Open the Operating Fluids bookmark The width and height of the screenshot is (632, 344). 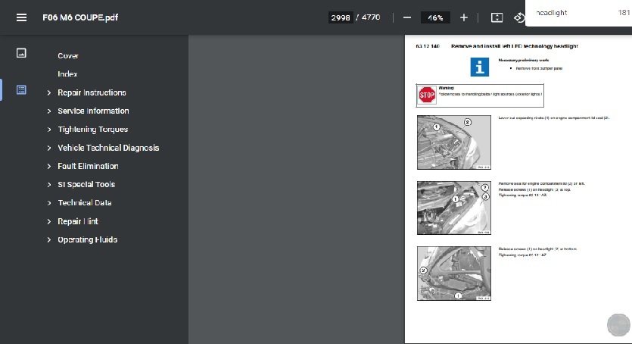[88, 239]
